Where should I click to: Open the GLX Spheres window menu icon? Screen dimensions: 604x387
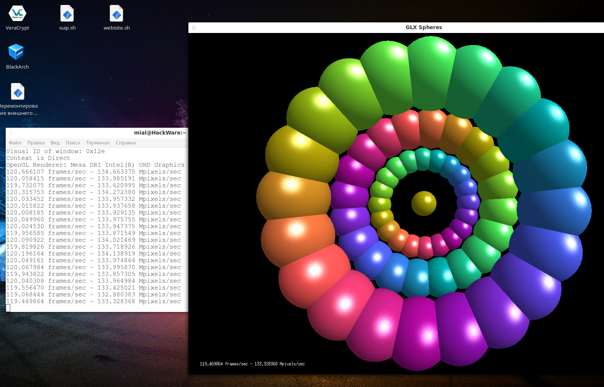(x=194, y=28)
